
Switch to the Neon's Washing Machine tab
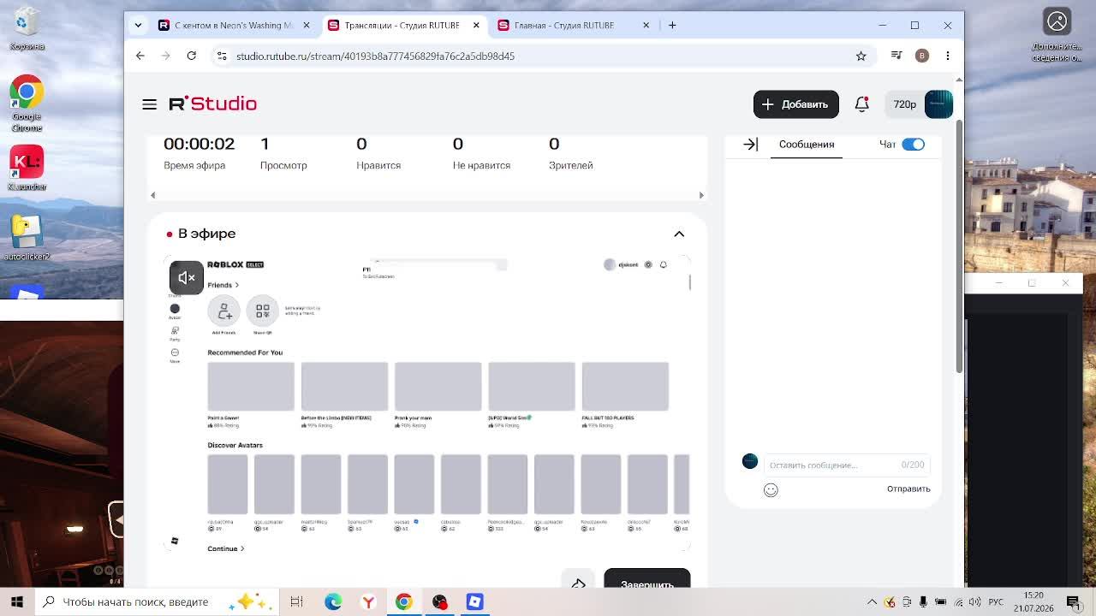235,25
